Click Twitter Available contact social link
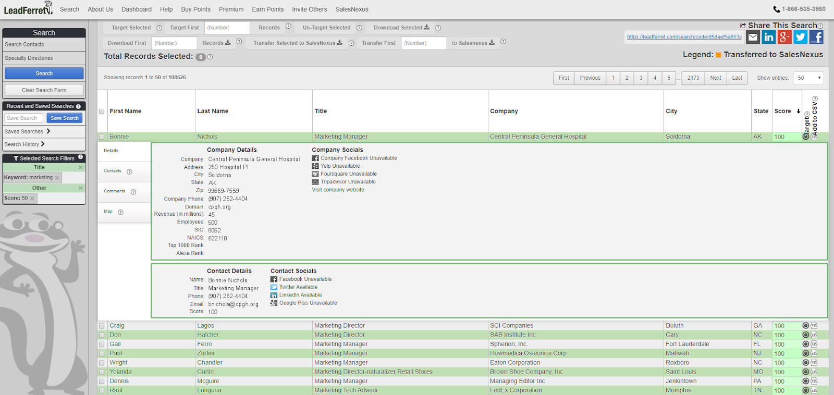 (x=298, y=287)
